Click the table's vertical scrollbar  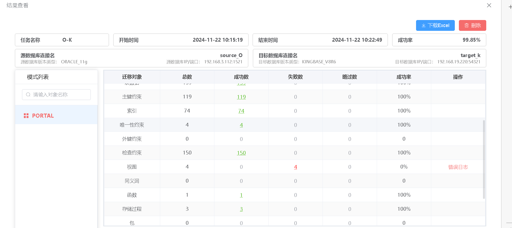(484, 160)
